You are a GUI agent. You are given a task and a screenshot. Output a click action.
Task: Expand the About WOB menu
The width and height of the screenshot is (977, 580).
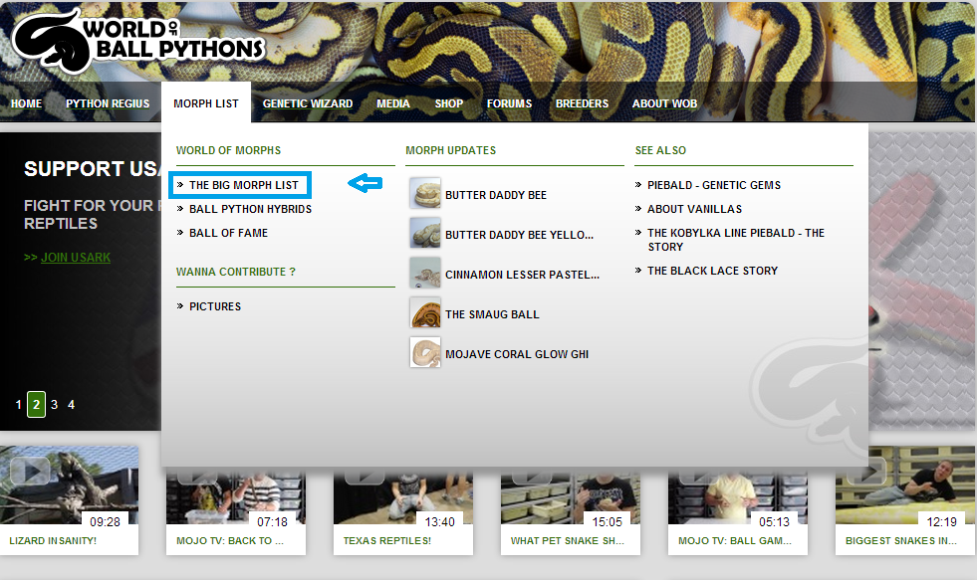click(x=665, y=103)
